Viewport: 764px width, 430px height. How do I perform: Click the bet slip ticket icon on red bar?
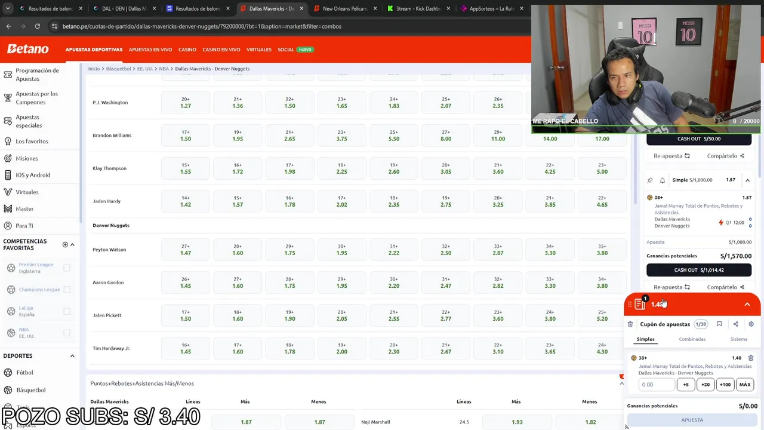click(640, 305)
